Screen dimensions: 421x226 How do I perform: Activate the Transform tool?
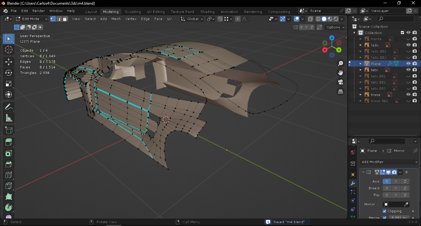pos(9,94)
